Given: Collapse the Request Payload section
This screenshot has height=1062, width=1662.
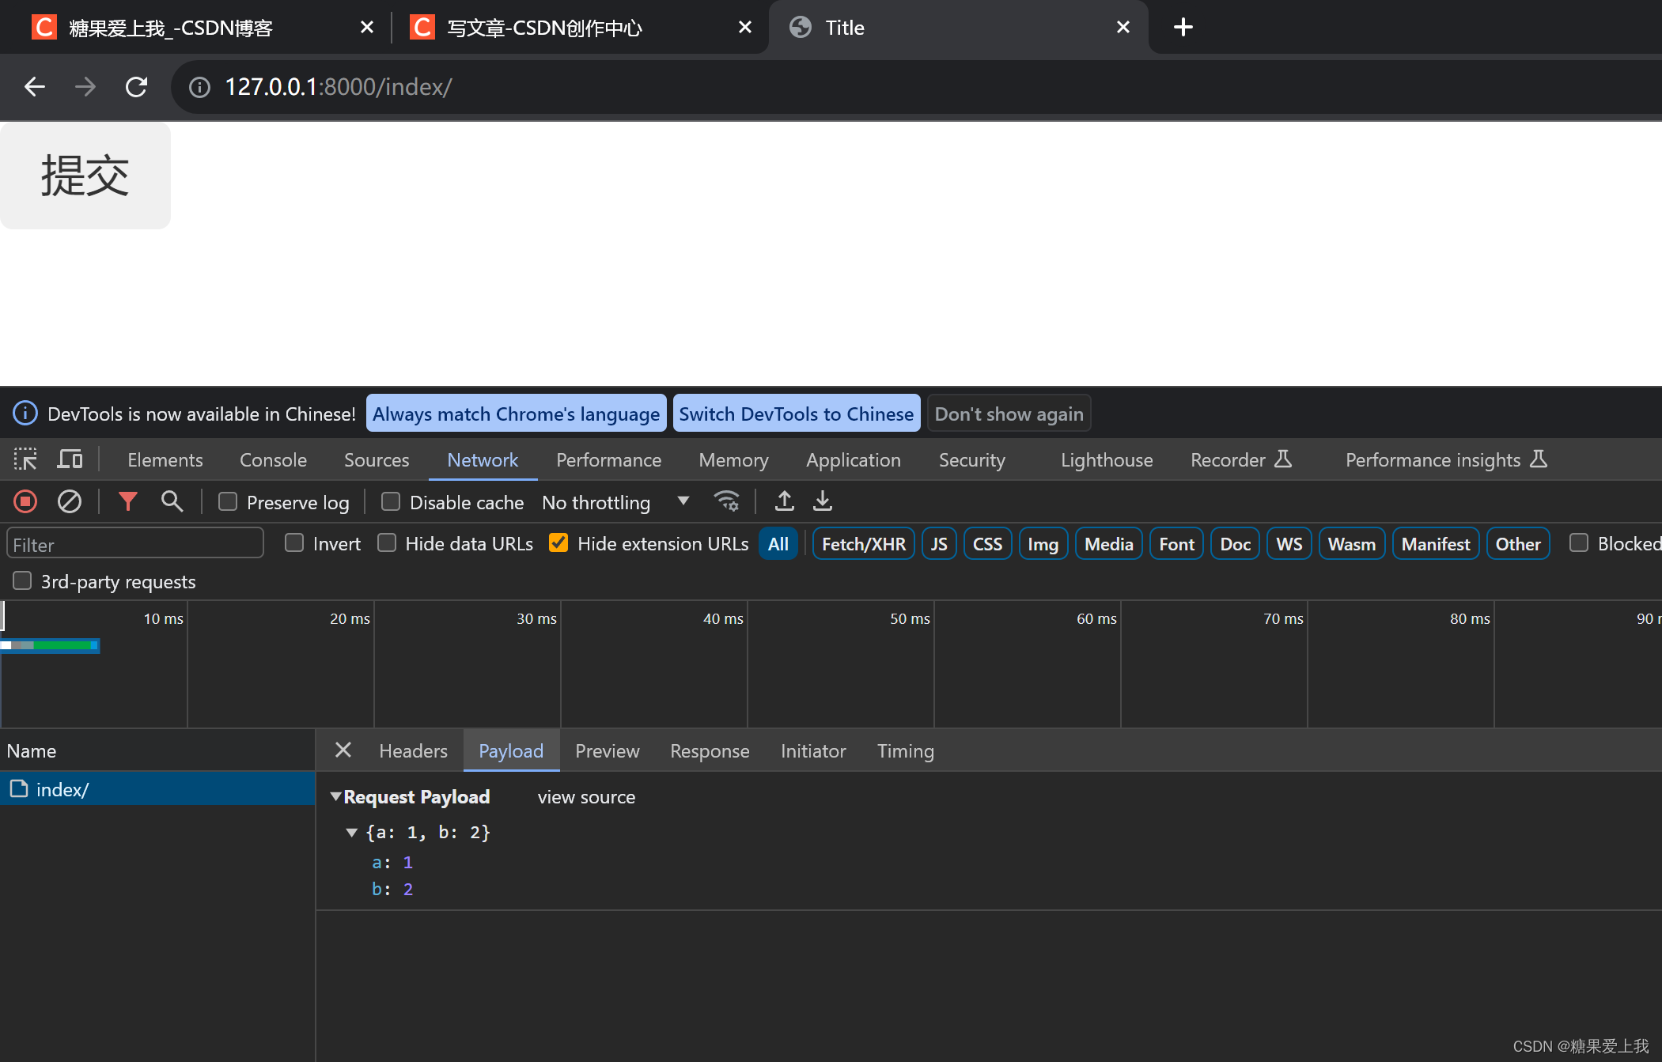Looking at the screenshot, I should click(336, 796).
